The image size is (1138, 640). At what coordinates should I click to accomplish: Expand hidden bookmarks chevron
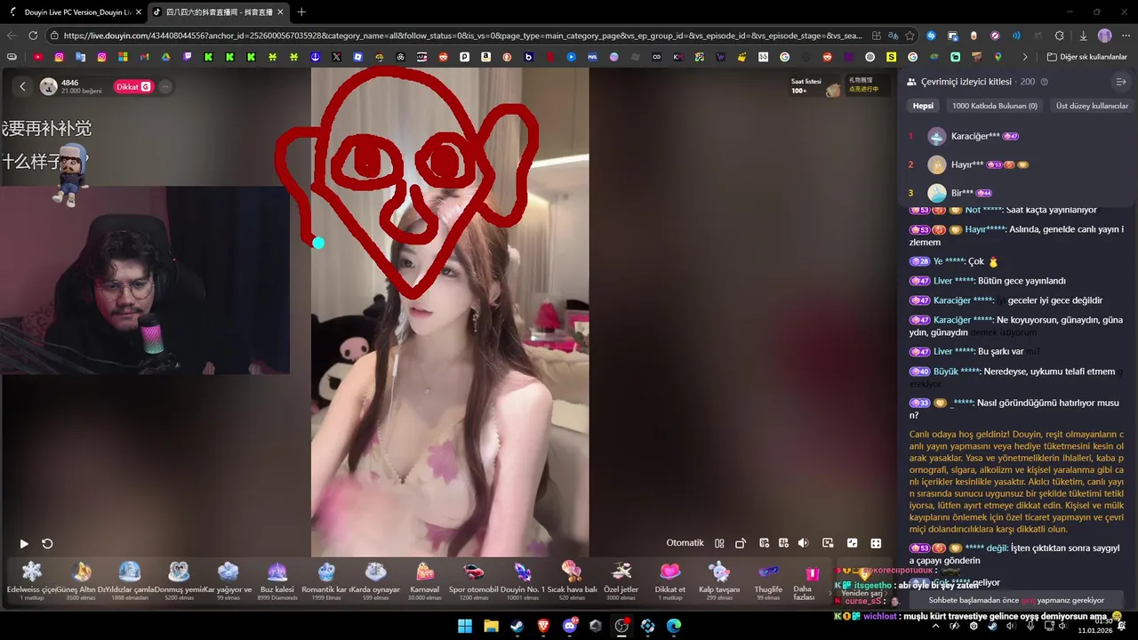(1024, 57)
